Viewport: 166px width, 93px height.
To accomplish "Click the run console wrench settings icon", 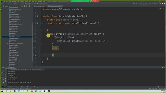I will point(3,72).
